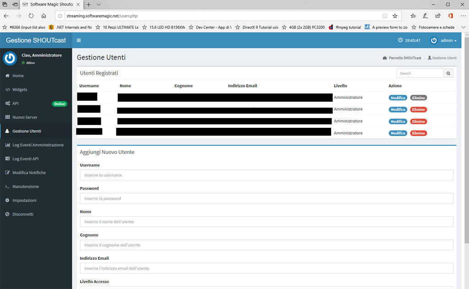The width and height of the screenshot is (469, 289).
Task: Go forward in browser history
Action: [x=18, y=16]
